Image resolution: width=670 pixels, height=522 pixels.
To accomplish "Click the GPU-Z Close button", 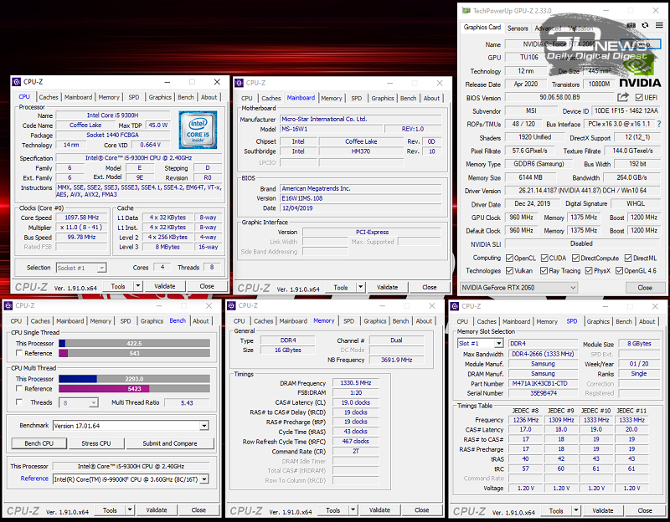I will [645, 288].
